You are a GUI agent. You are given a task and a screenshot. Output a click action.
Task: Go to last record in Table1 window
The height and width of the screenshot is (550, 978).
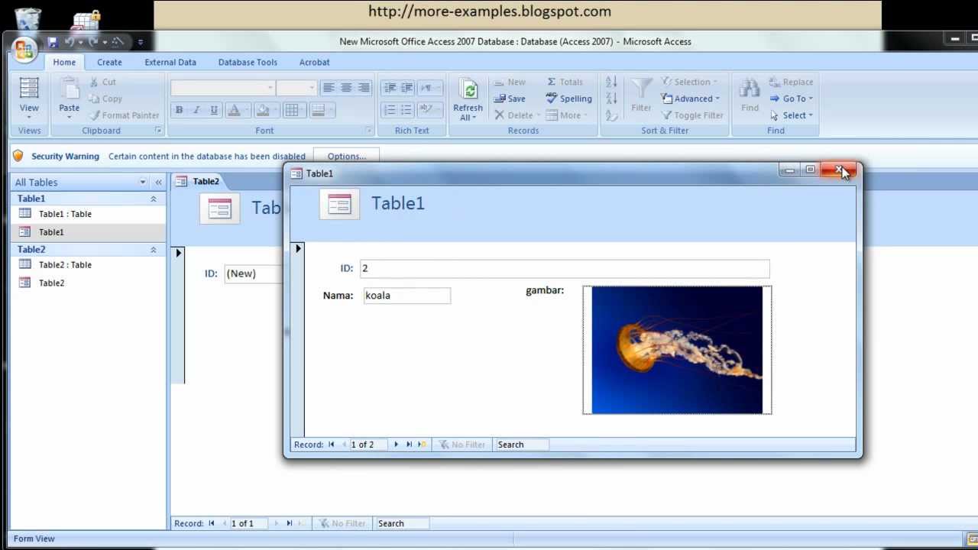point(409,445)
